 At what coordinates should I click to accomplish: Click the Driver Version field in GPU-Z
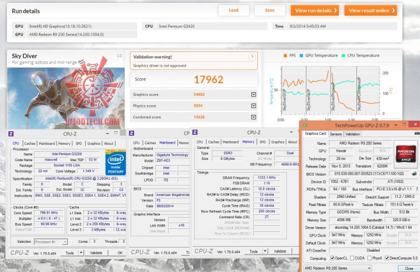(374, 228)
